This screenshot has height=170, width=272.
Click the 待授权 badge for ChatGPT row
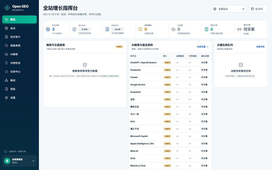(167, 63)
